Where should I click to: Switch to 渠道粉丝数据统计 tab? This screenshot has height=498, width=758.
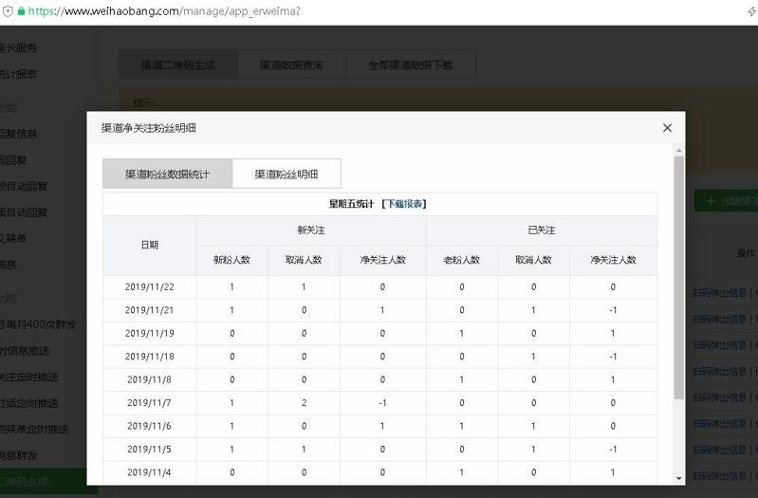click(167, 174)
